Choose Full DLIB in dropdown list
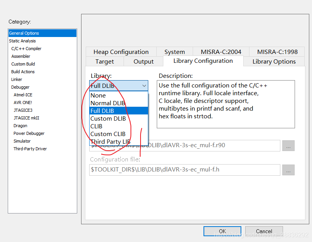Viewport: 312px width, 242px height. pos(119,111)
